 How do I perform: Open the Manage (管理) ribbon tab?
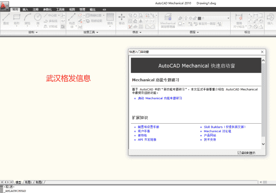coord(82,9)
